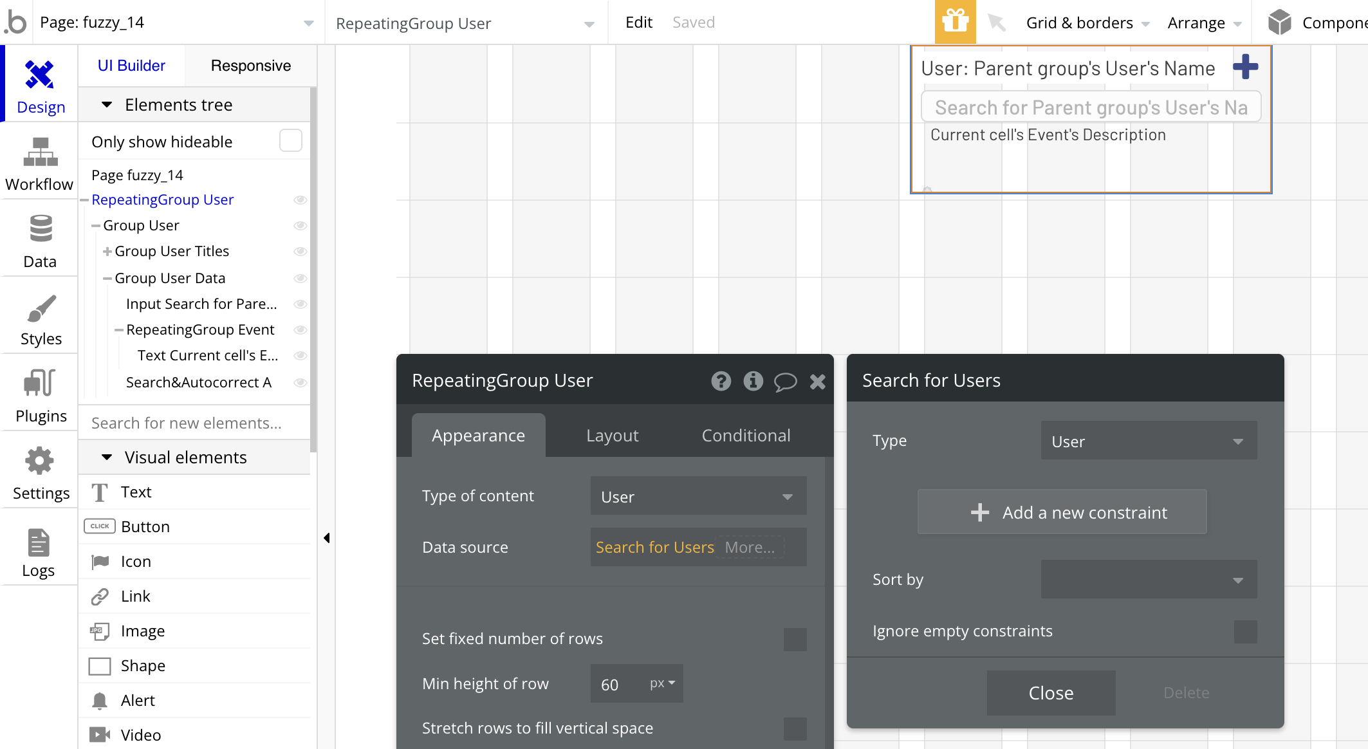Click Add a new constraint button
Image resolution: width=1368 pixels, height=749 pixels.
[x=1062, y=512]
